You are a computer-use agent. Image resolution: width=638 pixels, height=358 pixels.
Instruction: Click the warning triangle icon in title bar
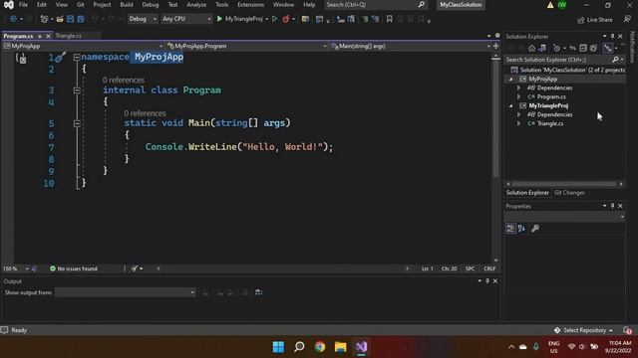point(550,5)
